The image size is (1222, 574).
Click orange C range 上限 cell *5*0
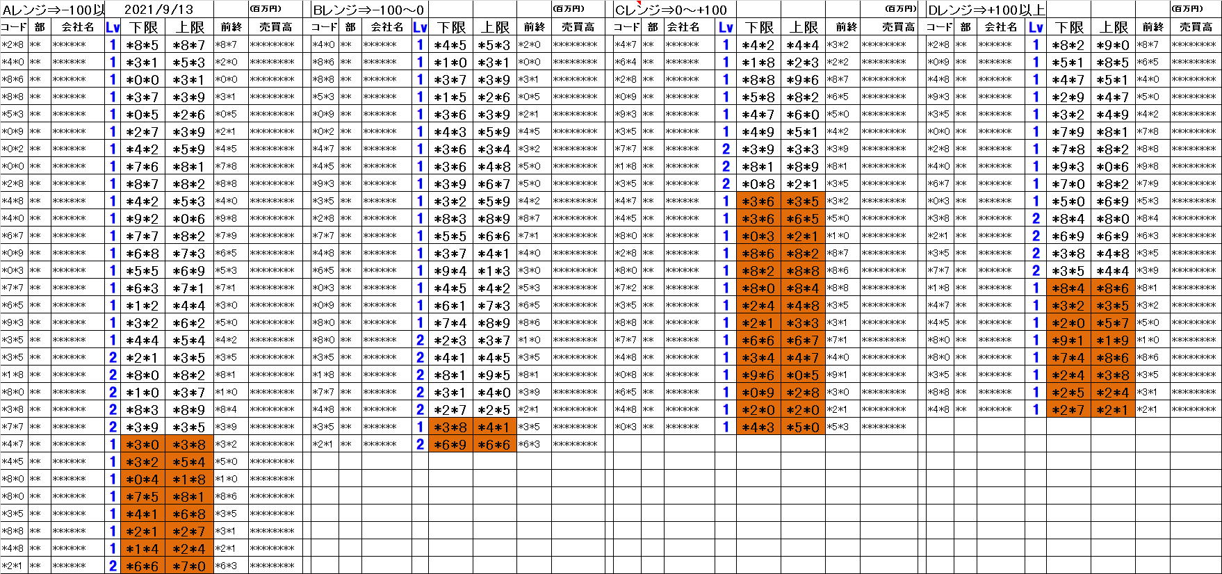click(x=804, y=427)
